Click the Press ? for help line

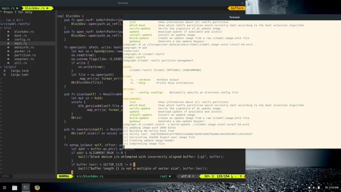point(17,12)
